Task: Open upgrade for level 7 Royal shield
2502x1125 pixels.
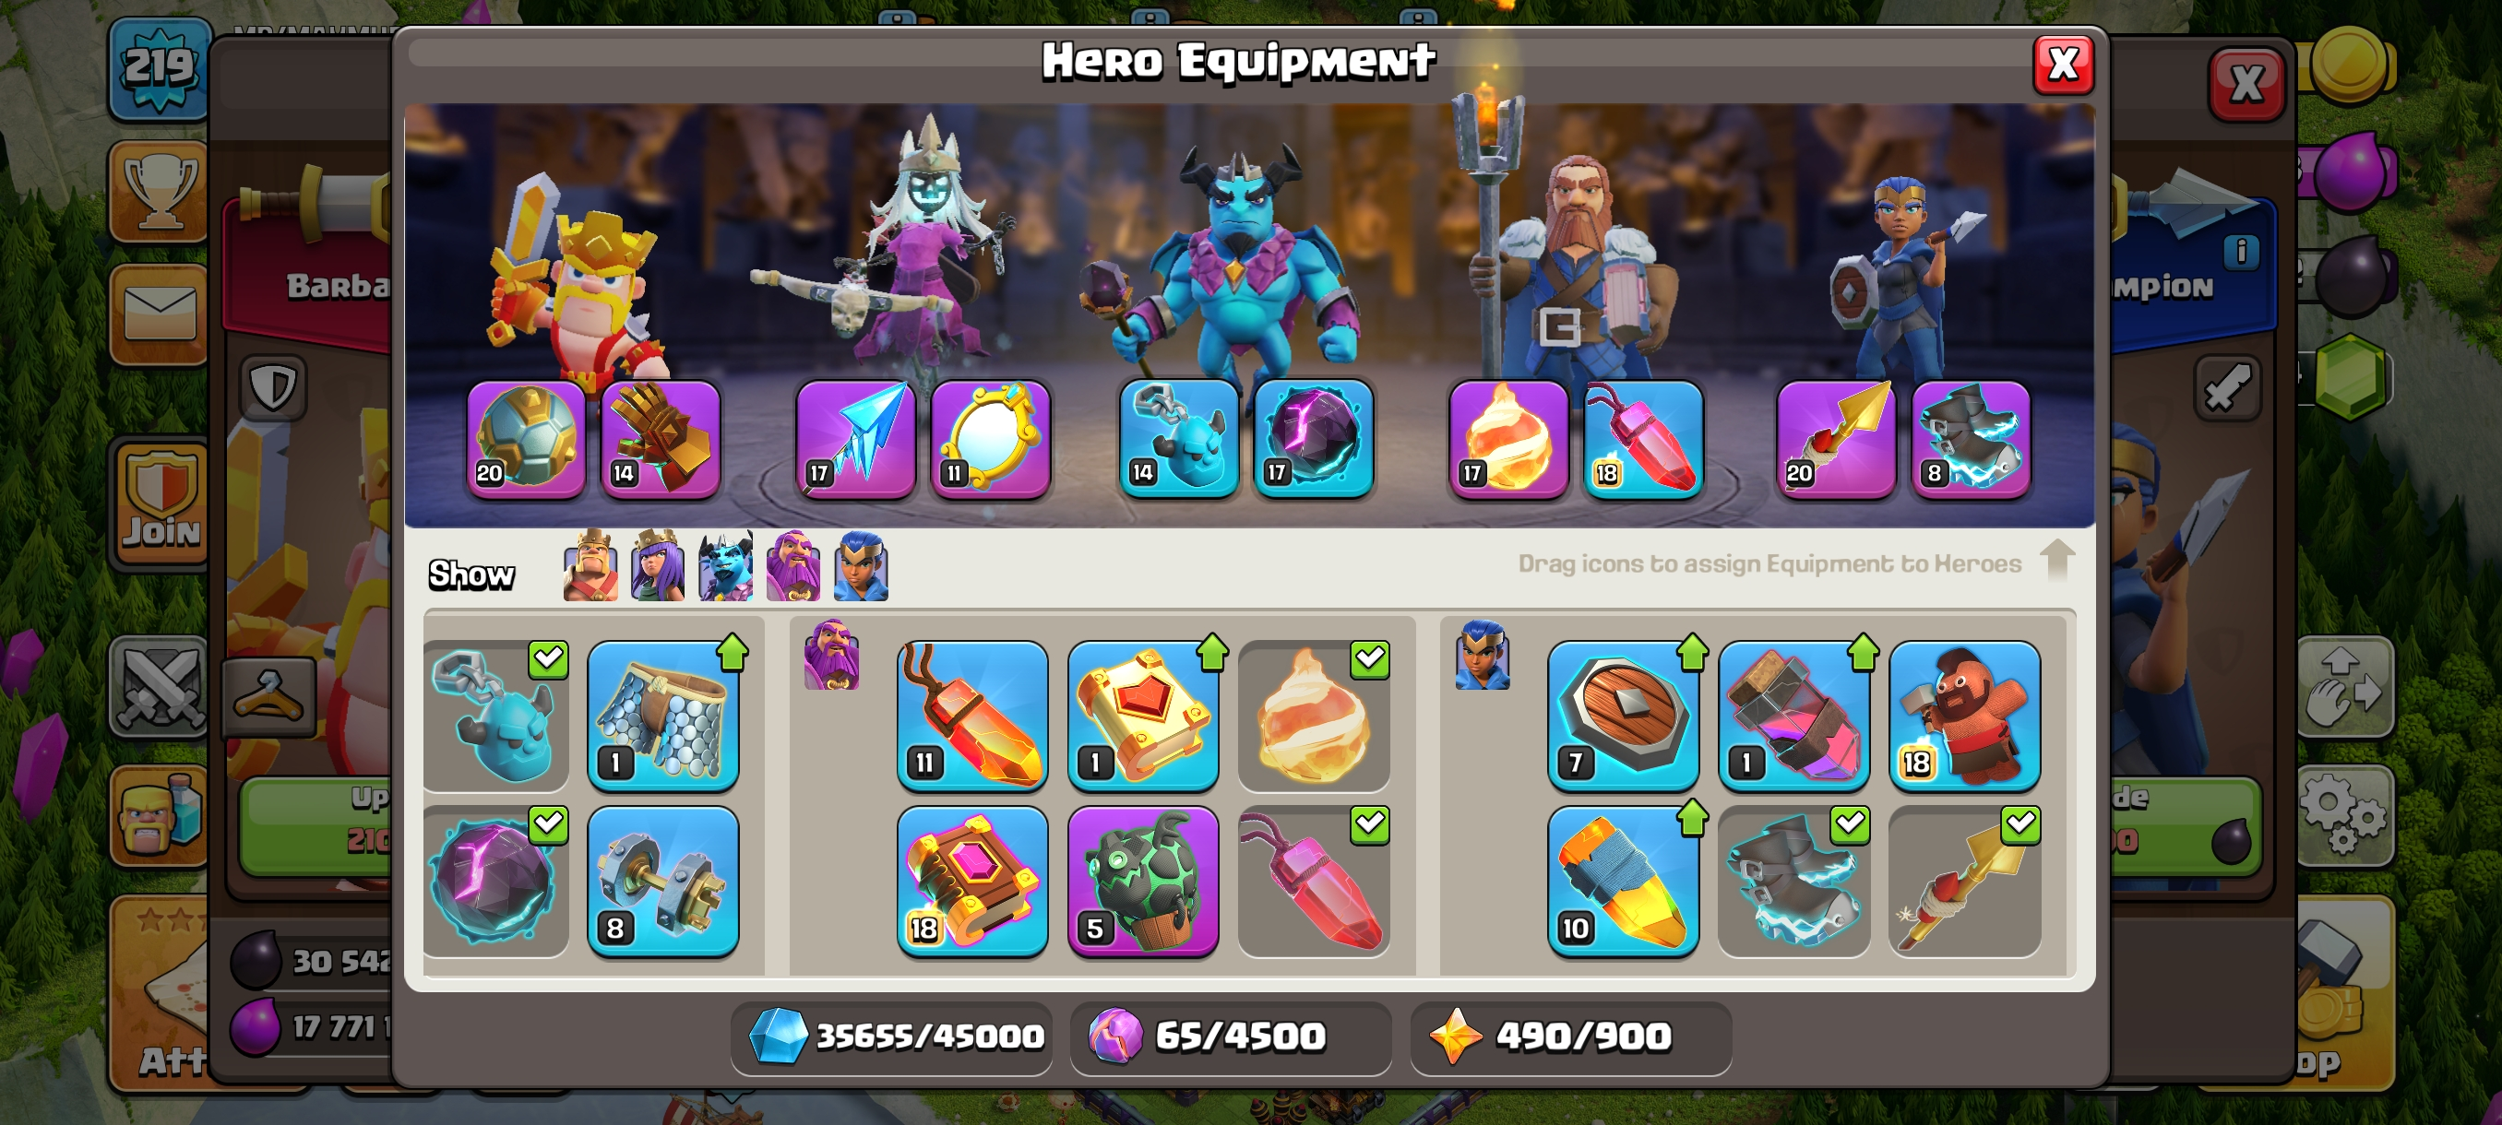Action: point(1622,716)
